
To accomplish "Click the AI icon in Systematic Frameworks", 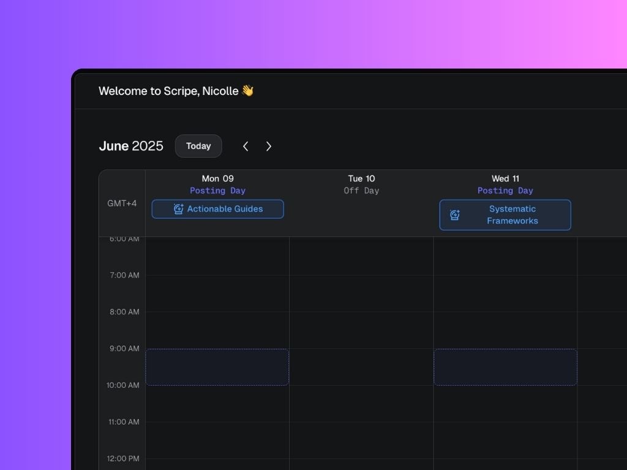I will point(455,215).
